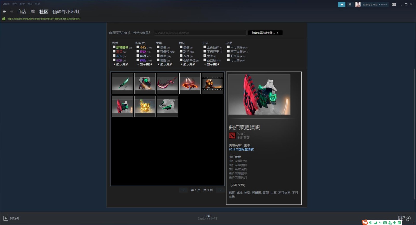This screenshot has height=225, width=416.
Task: Toggle full-width 全 mode in IME bar
Action: click(395, 223)
